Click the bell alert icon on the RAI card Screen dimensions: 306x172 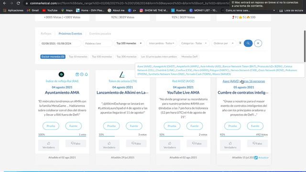click(86, 75)
